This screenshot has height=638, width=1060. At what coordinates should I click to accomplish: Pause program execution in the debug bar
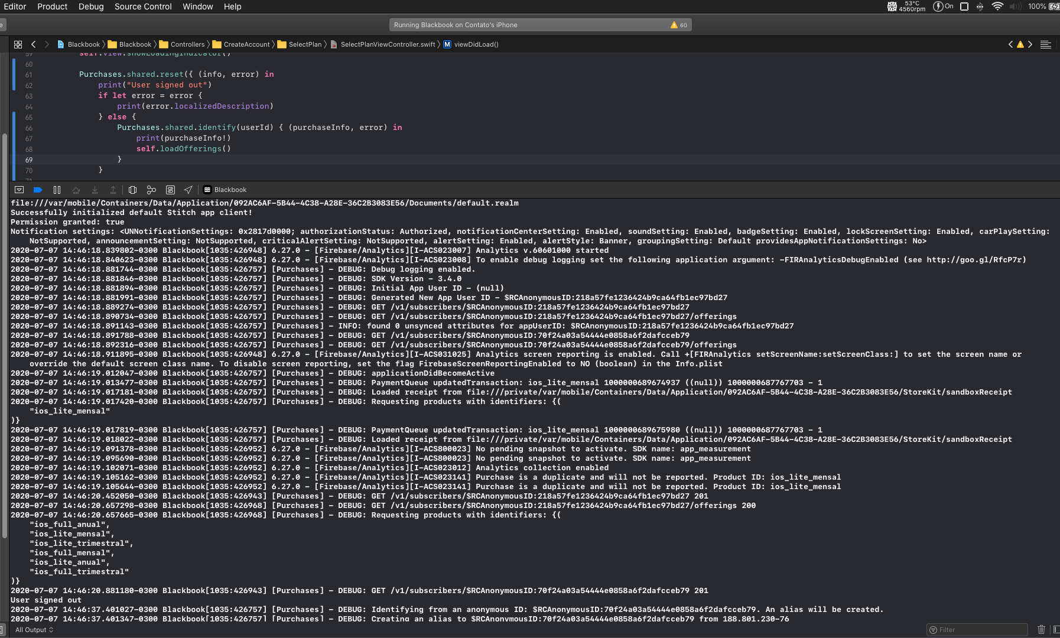click(57, 190)
